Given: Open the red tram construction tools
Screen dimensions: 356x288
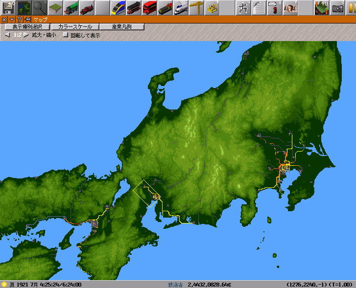Looking at the screenshot, I should 134,8.
